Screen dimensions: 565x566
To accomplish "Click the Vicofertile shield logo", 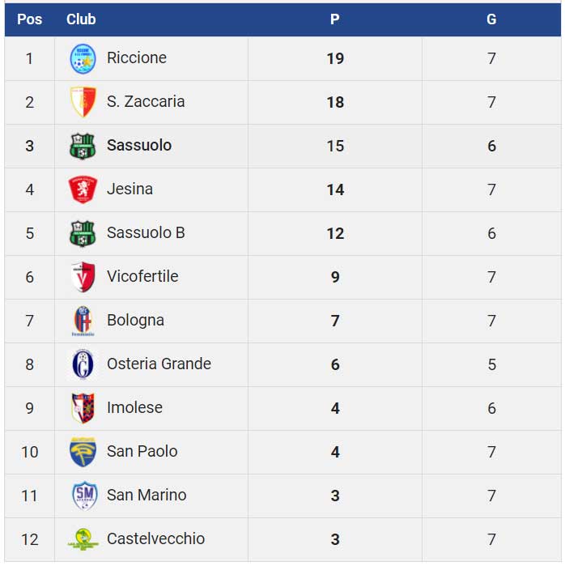I will point(83,277).
